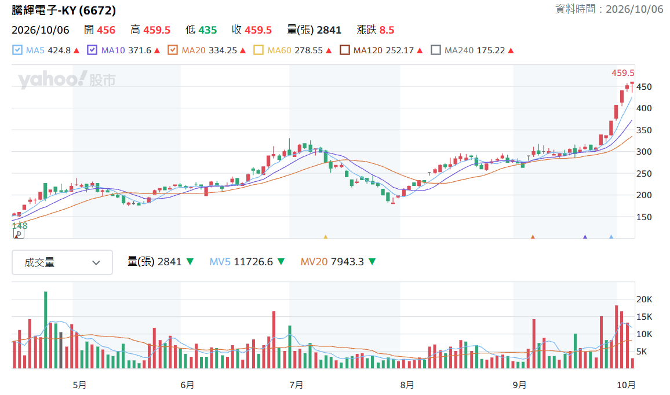670x395 pixels.
Task: Click the D marker icon at chart's bottom-left corner
Action: pos(19,233)
